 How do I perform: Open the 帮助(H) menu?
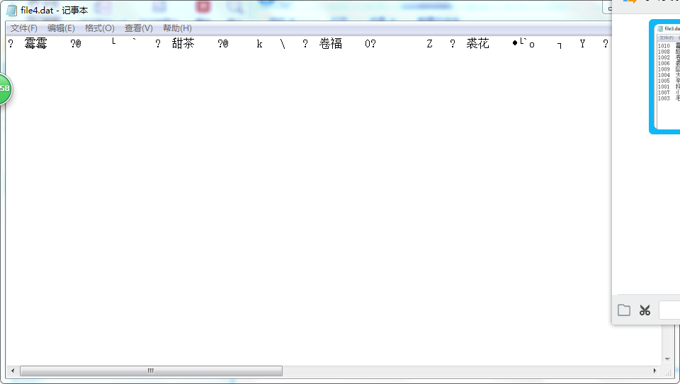point(177,28)
